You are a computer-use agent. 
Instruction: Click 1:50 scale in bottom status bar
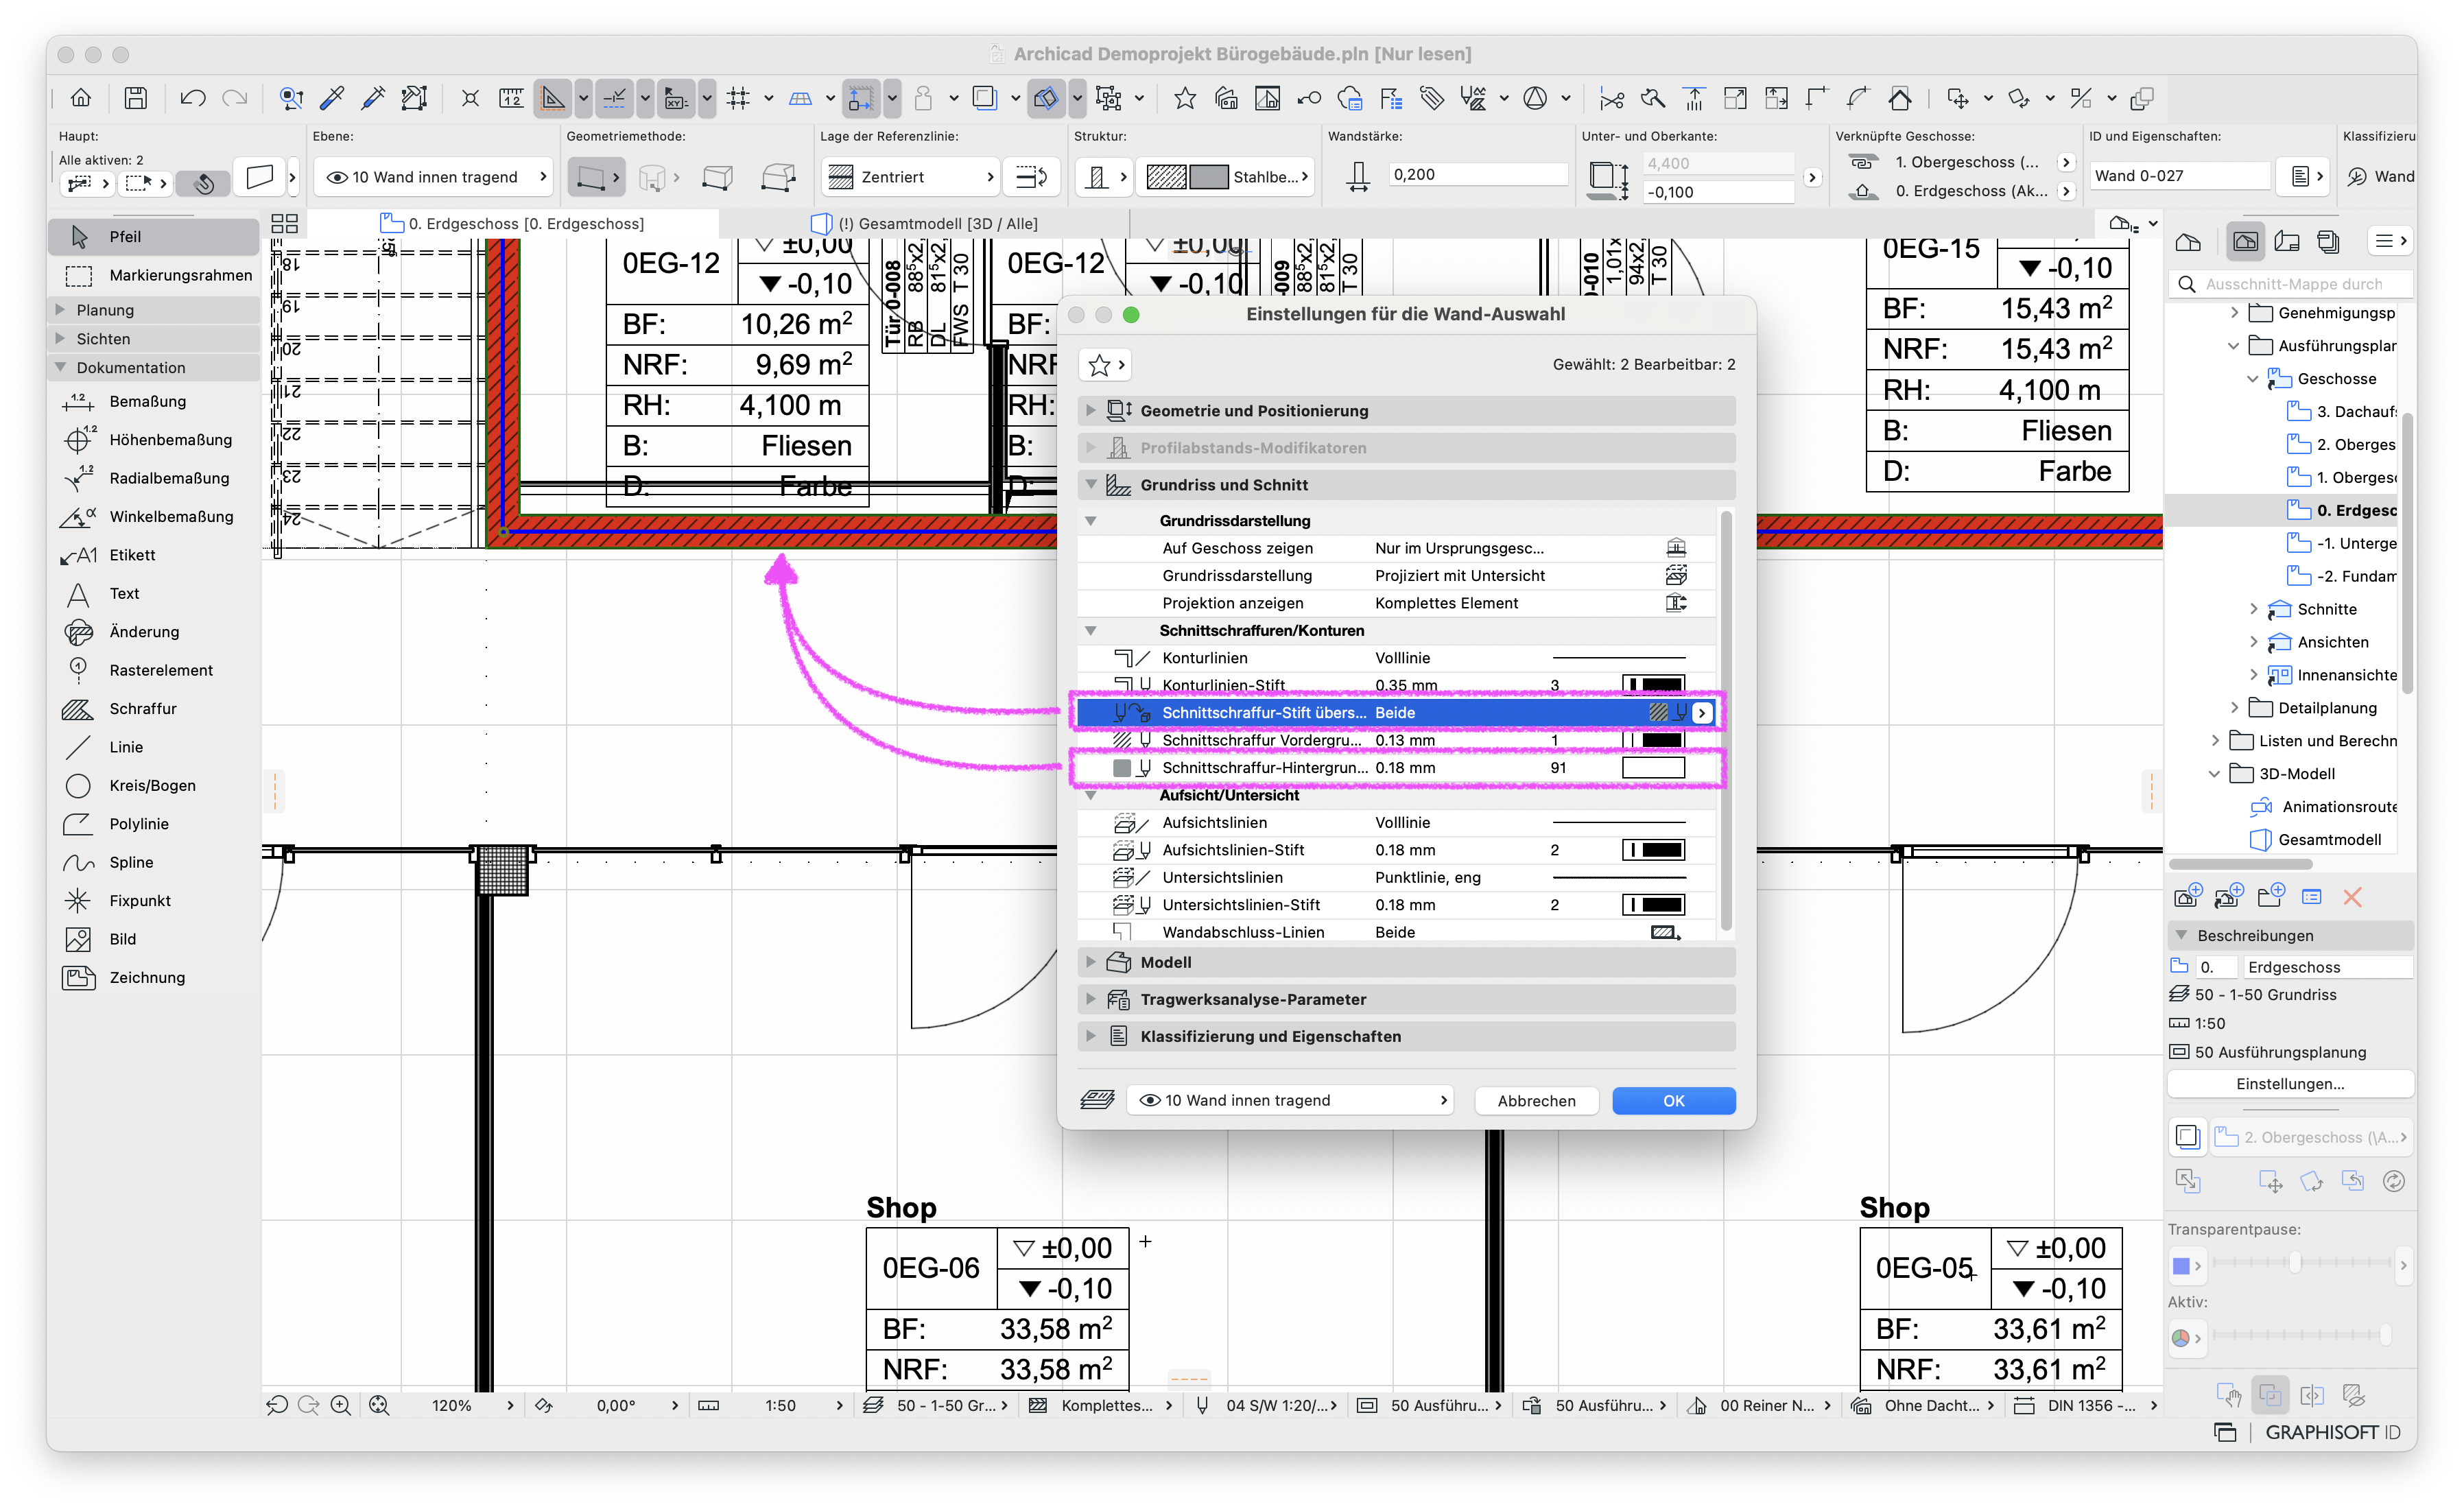tap(780, 1405)
